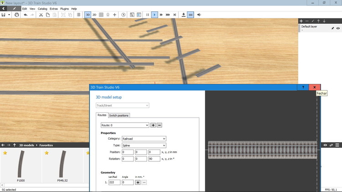The width and height of the screenshot is (342, 192).
Task: Toggle the grid display icon
Action: pyautogui.click(x=101, y=15)
